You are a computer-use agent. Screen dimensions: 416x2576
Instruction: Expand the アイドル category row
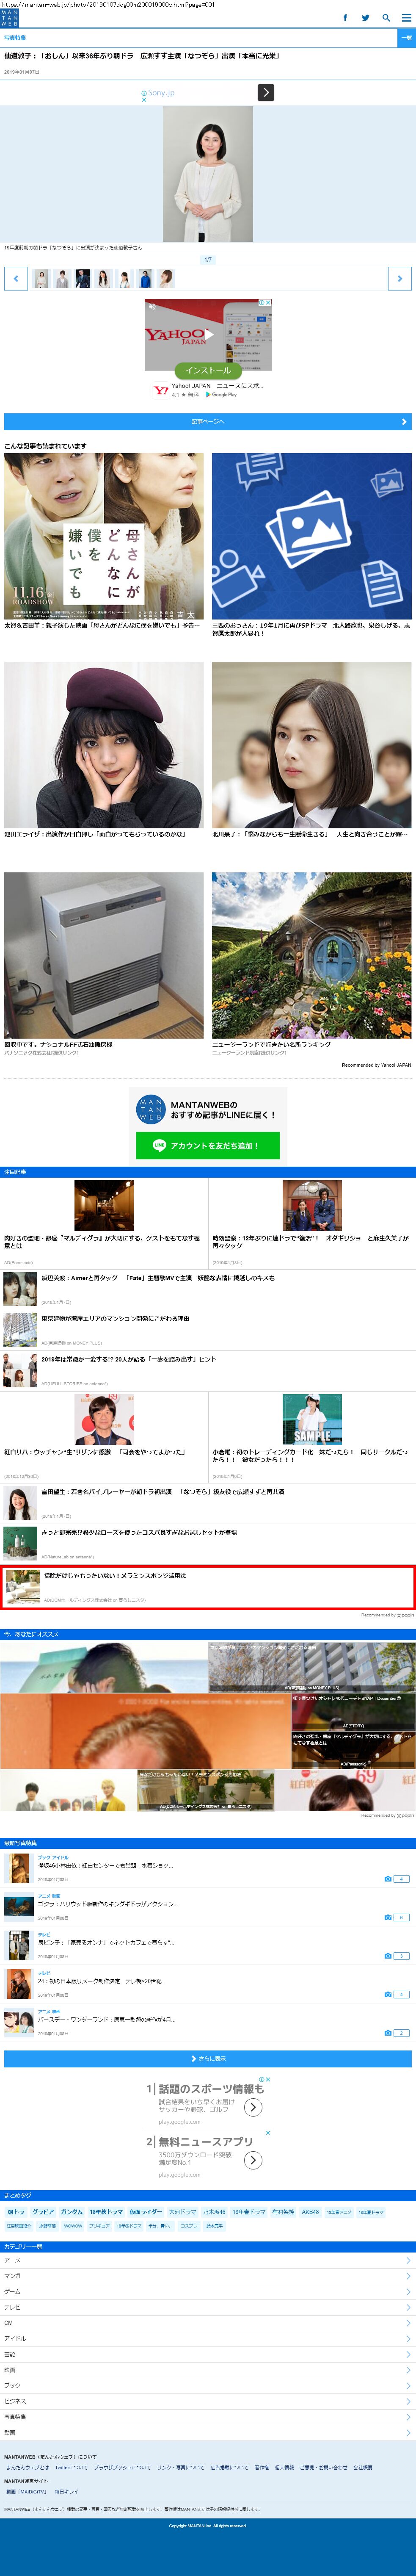coord(208,2338)
